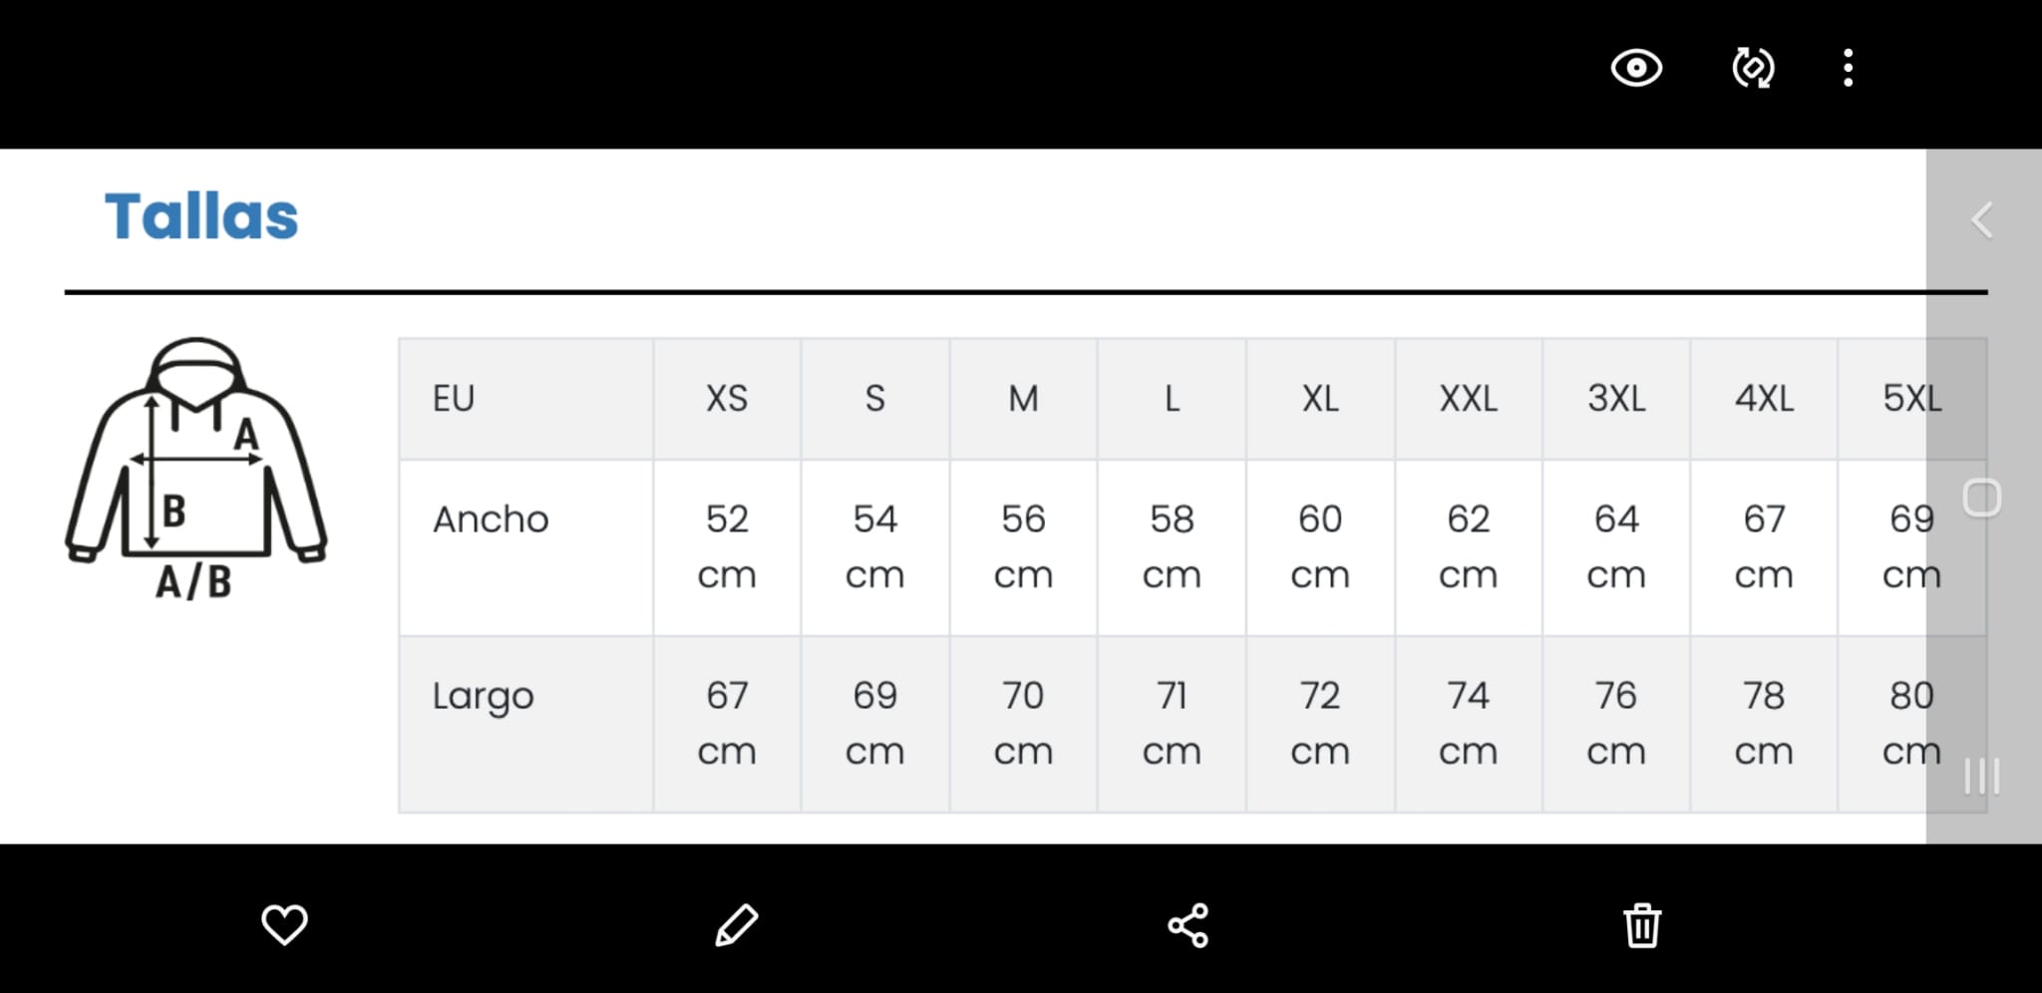Open recent apps with three-lines button
2042x993 pixels.
tap(1982, 776)
